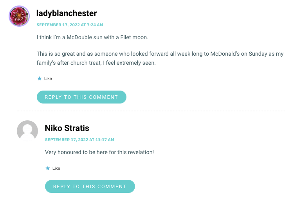Reply to ladyblanchester's comment

click(x=81, y=97)
